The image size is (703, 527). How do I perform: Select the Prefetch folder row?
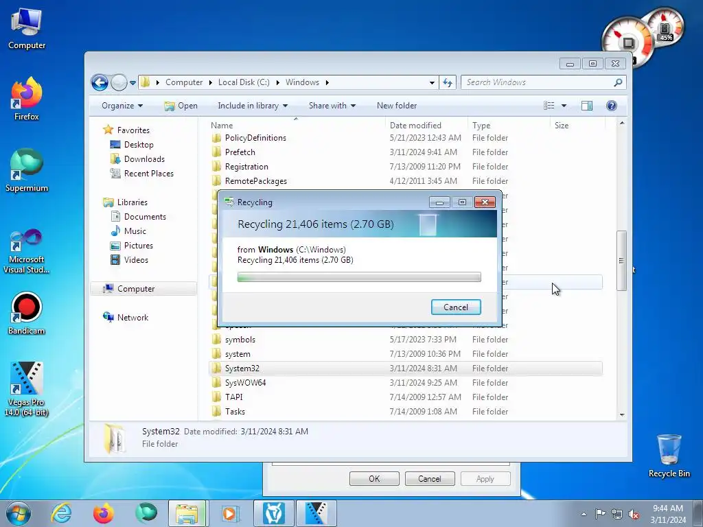pos(406,152)
